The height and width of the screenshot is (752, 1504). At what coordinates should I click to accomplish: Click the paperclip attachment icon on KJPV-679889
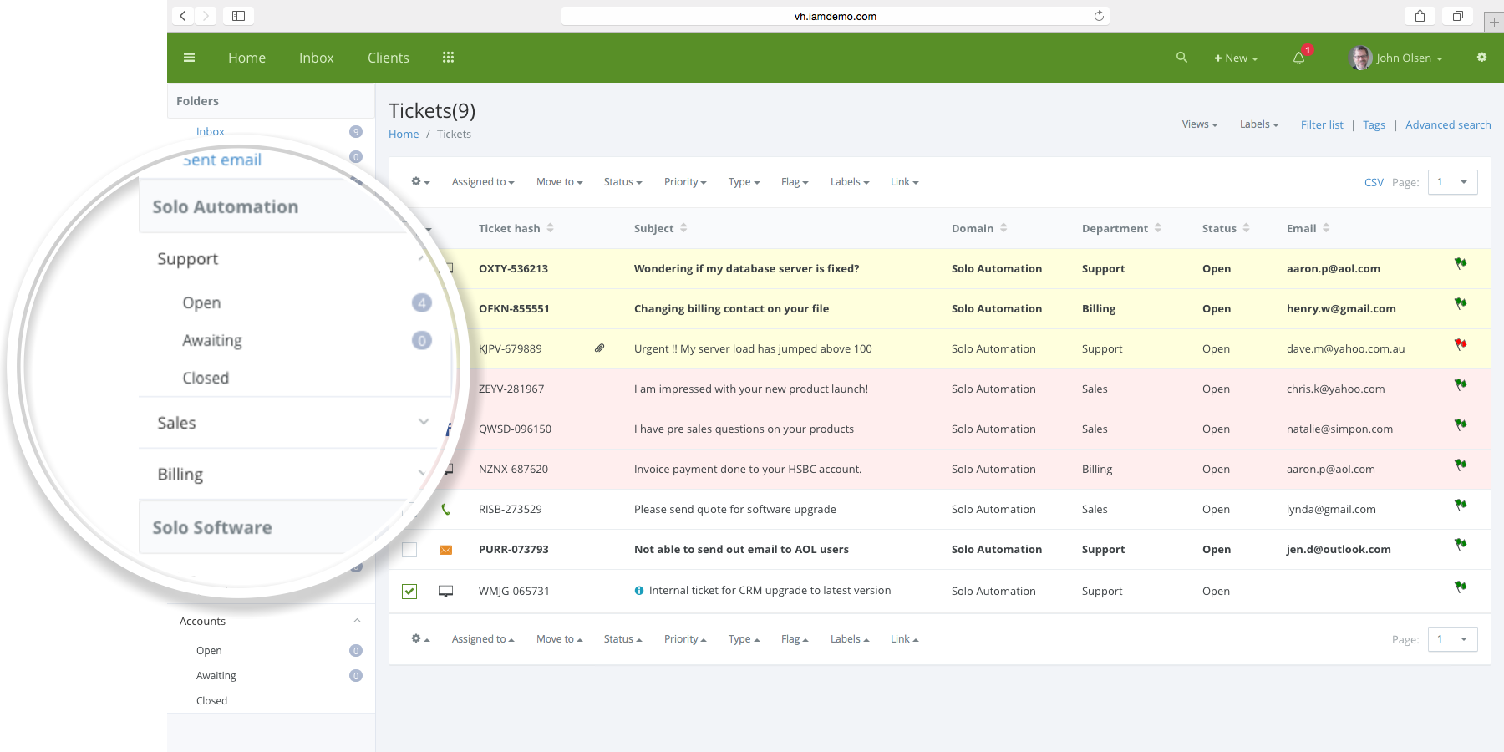point(599,348)
